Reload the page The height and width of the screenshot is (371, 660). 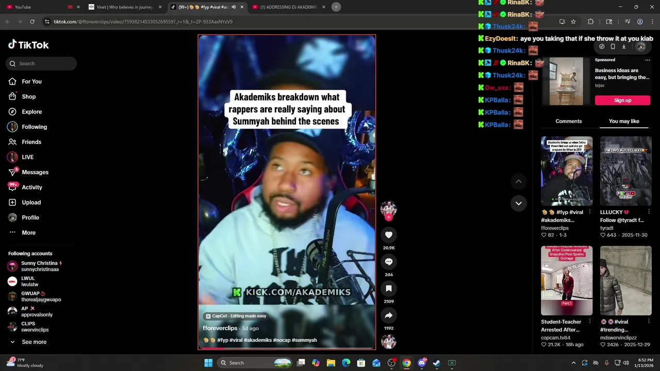[32, 22]
